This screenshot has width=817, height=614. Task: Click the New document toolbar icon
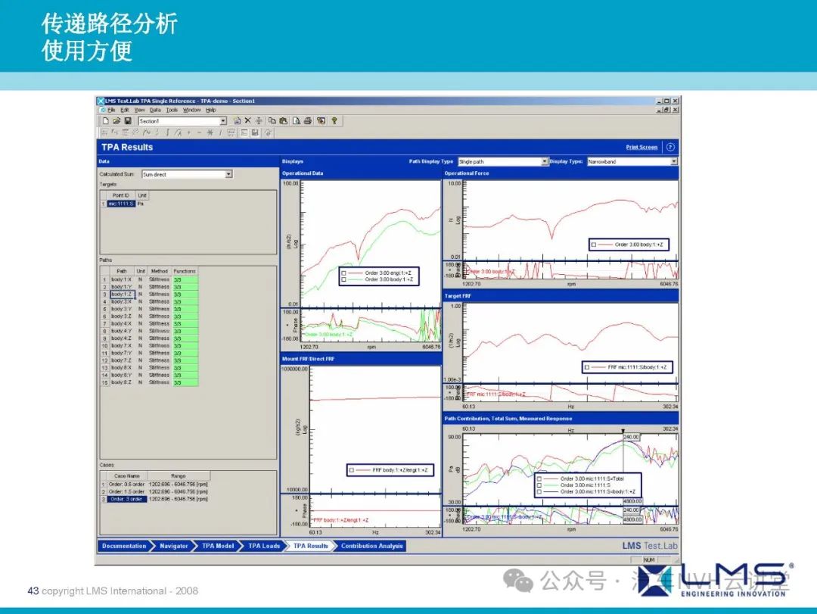click(105, 121)
